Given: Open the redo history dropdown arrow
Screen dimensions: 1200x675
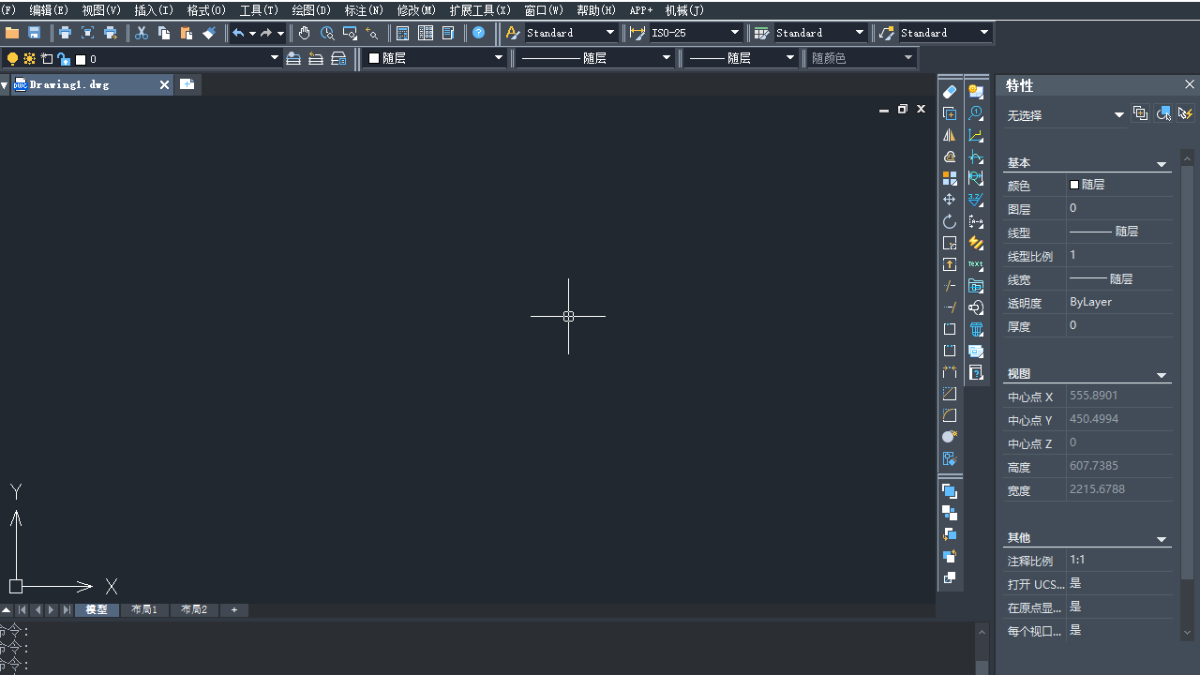Looking at the screenshot, I should click(x=280, y=34).
